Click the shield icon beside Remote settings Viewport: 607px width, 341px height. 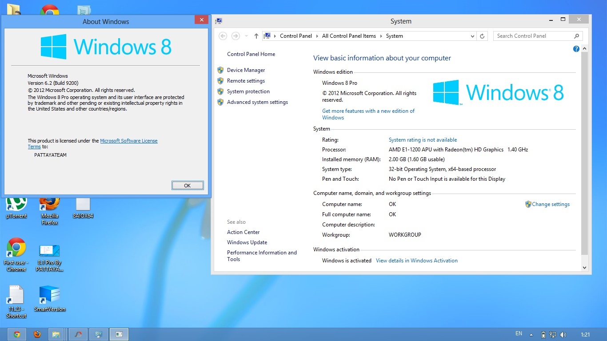click(x=220, y=81)
